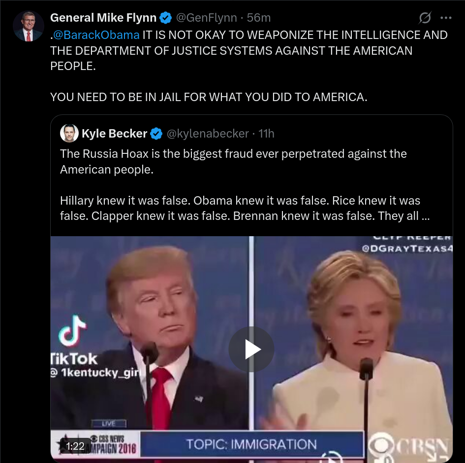Image resolution: width=465 pixels, height=463 pixels.
Task: Click the General Mike Flynn display name
Action: click(x=103, y=18)
